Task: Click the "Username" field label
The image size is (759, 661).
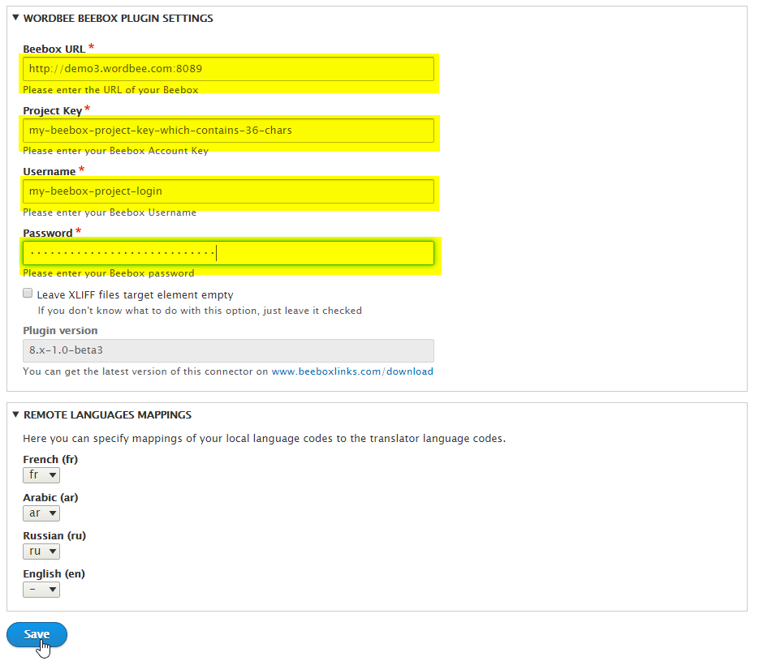Action: [49, 172]
